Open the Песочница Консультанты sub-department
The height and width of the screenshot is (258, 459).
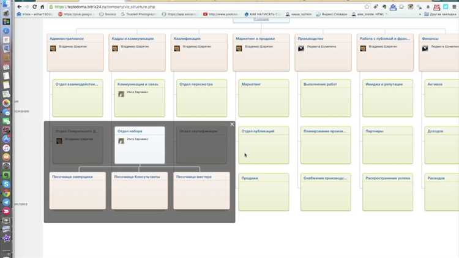coord(140,191)
